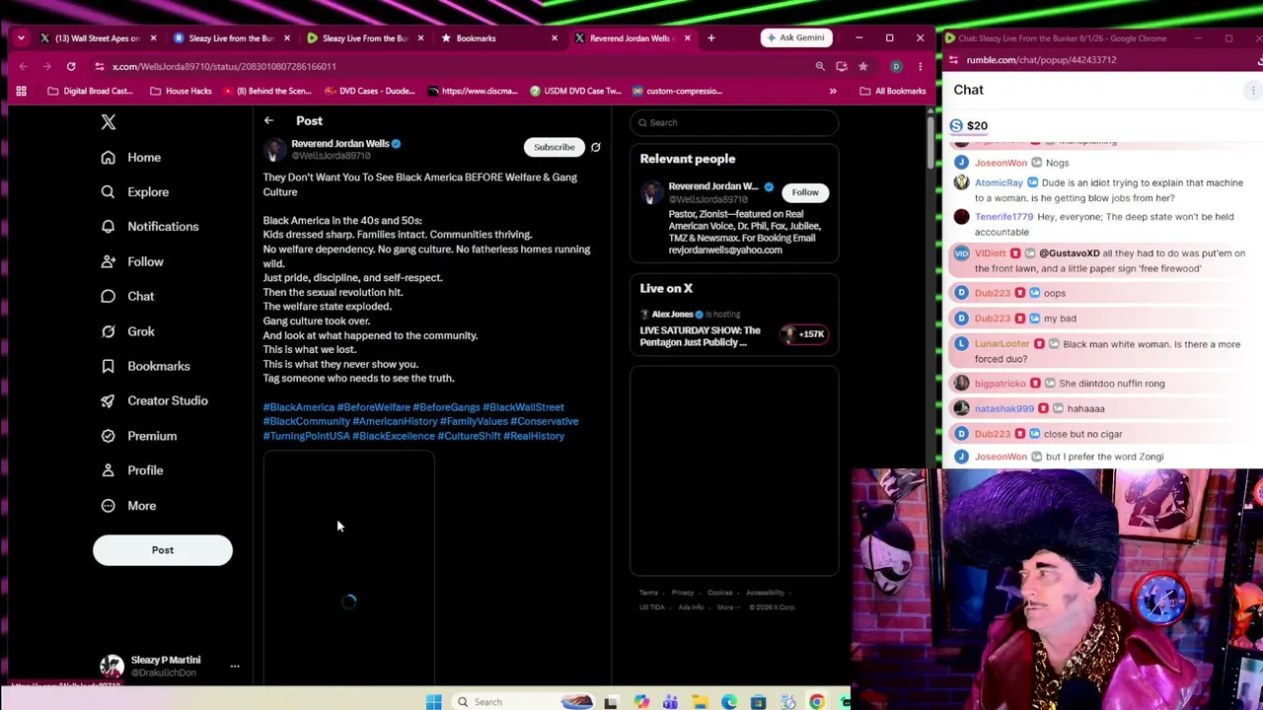Go back using the post header arrow
Viewport: 1263px width, 710px height.
point(268,120)
